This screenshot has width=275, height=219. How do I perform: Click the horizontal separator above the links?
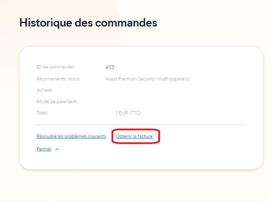pos(141,124)
